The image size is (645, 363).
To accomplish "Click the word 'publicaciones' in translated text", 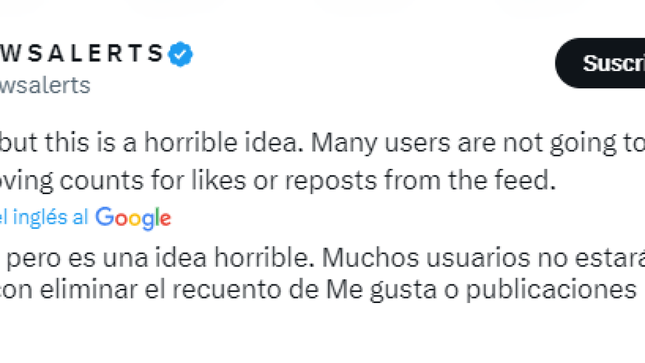I will (552, 291).
